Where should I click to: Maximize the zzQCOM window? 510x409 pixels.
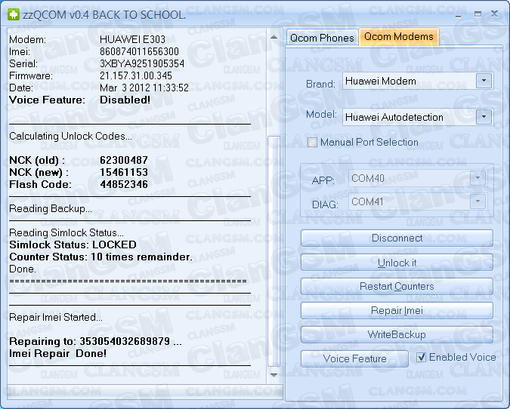click(x=478, y=14)
